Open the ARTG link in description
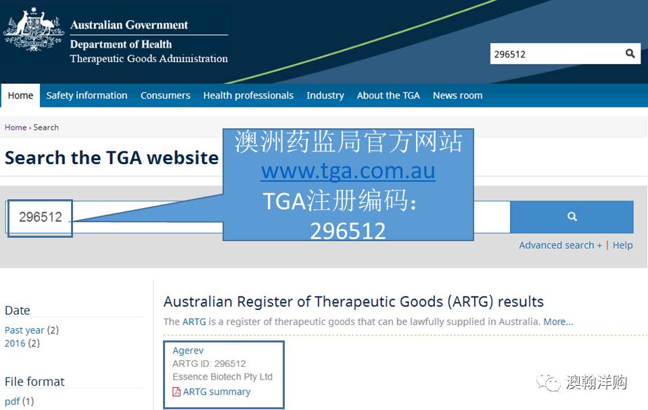Screen dimensions: 648x410 (194, 322)
